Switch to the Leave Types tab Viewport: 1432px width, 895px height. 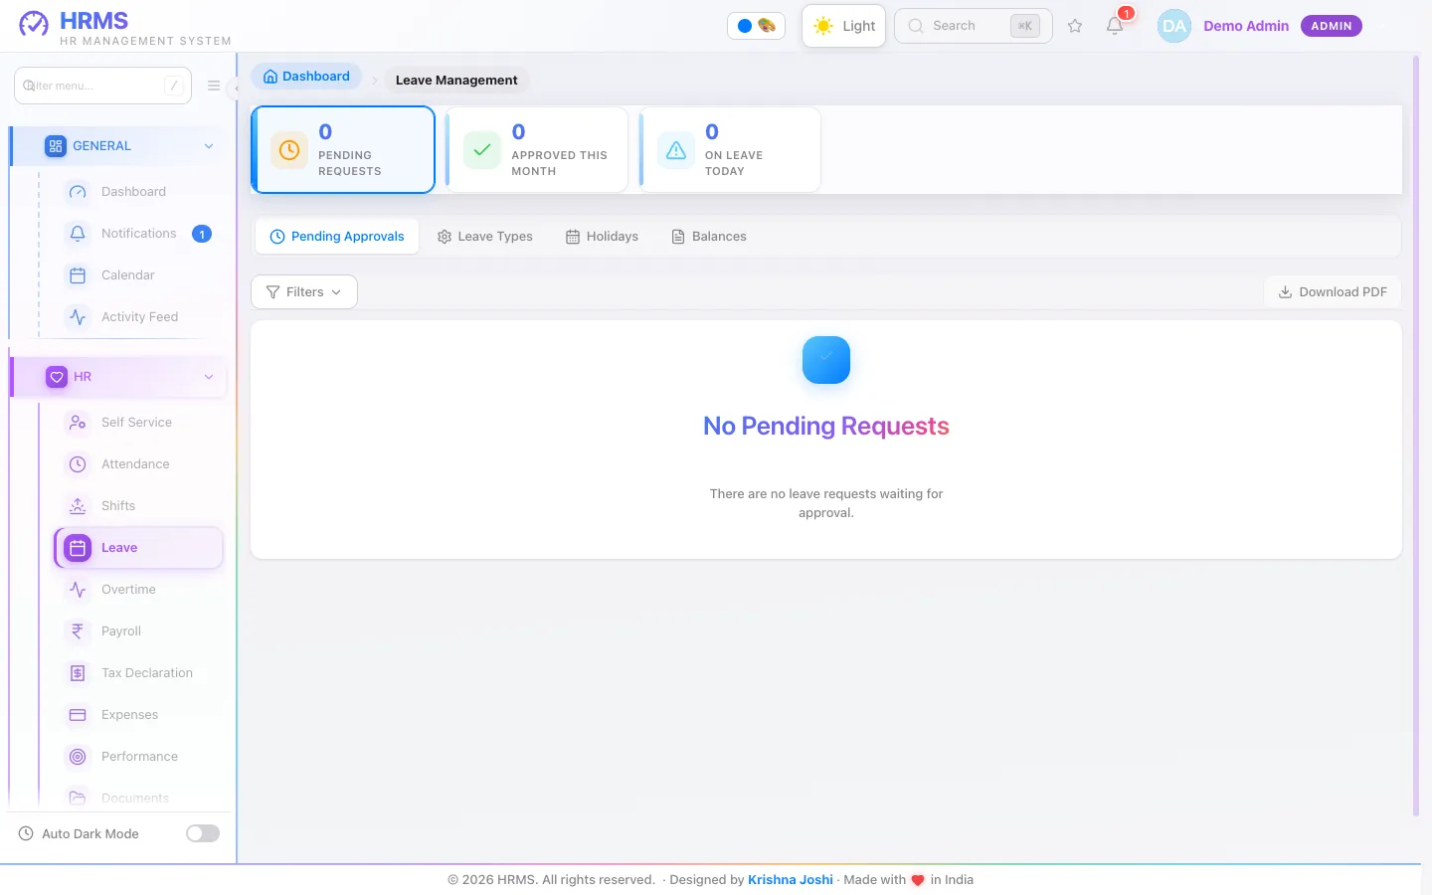point(485,237)
